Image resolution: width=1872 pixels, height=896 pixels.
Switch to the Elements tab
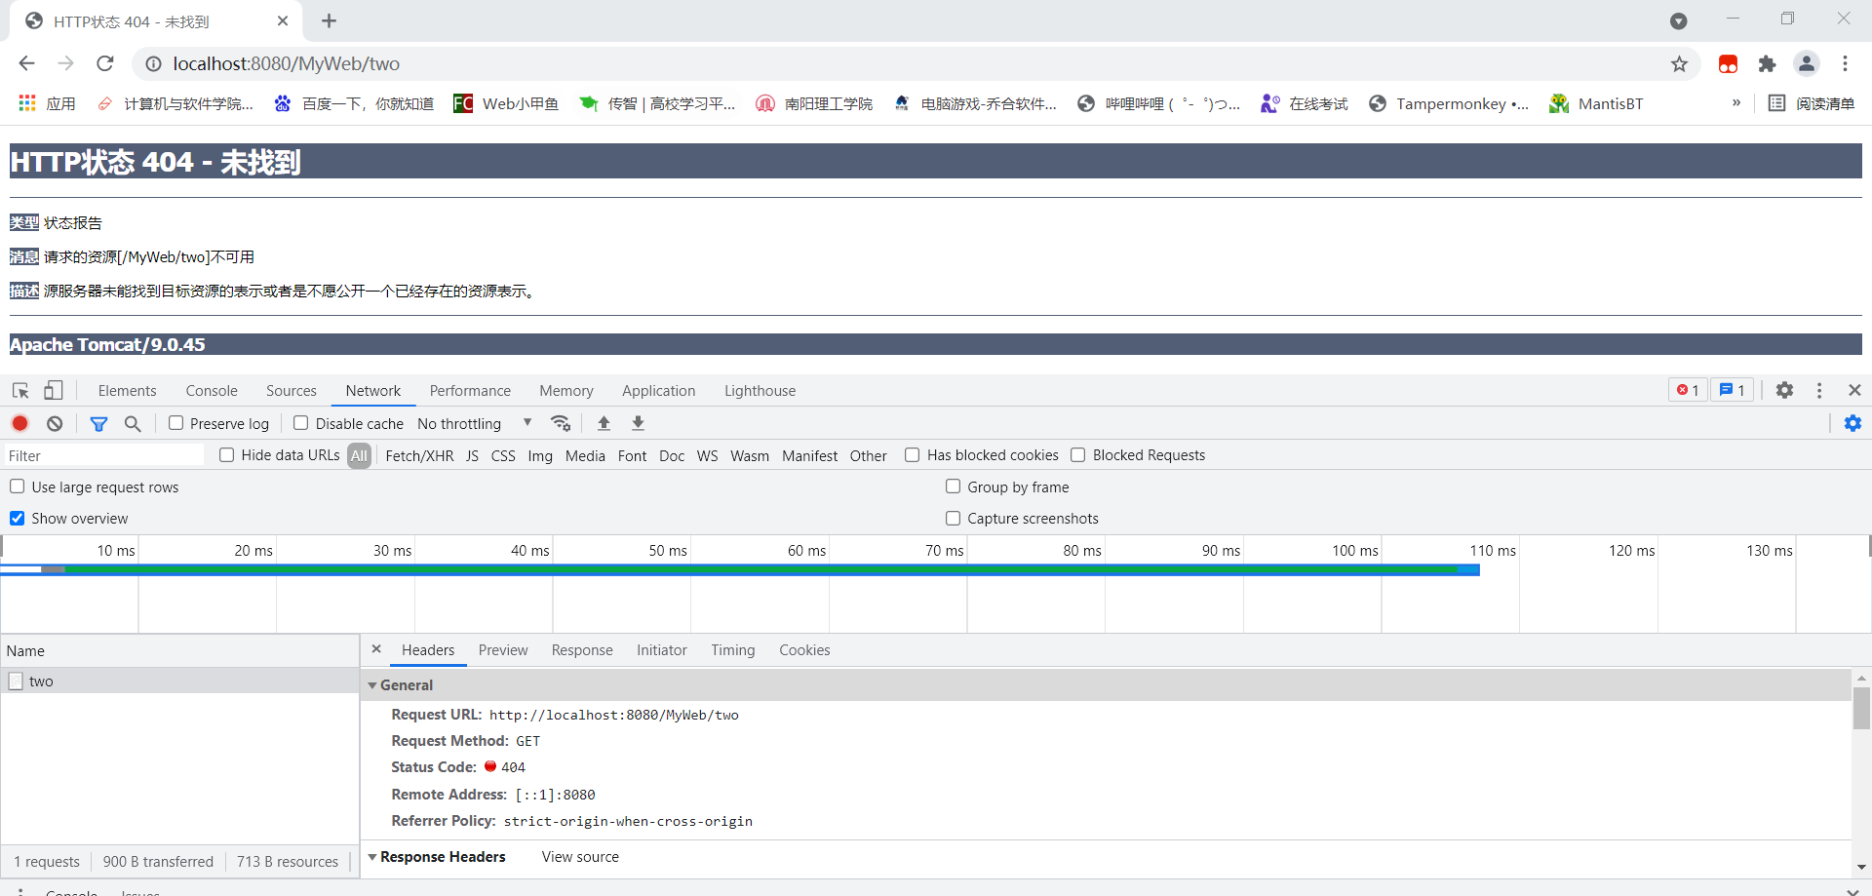point(127,390)
